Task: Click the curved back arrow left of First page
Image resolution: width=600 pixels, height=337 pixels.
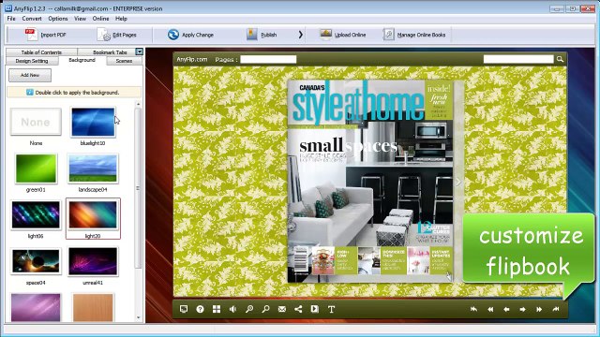Action: [x=473, y=309]
